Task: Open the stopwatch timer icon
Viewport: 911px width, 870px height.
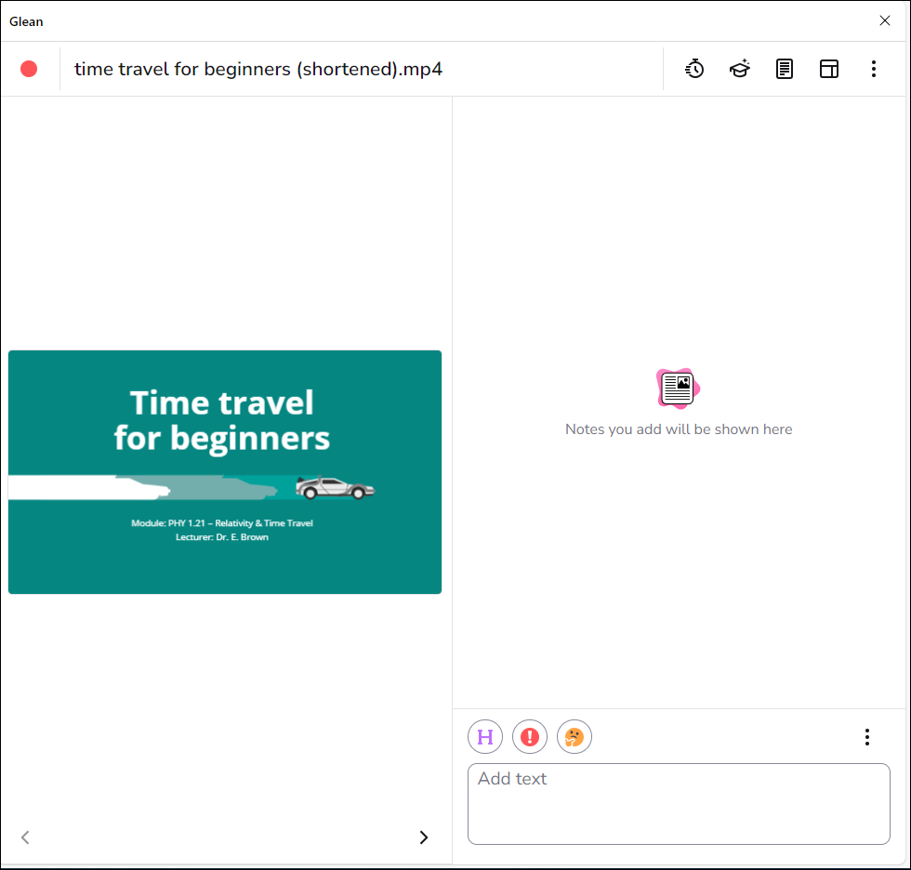Action: pos(694,69)
